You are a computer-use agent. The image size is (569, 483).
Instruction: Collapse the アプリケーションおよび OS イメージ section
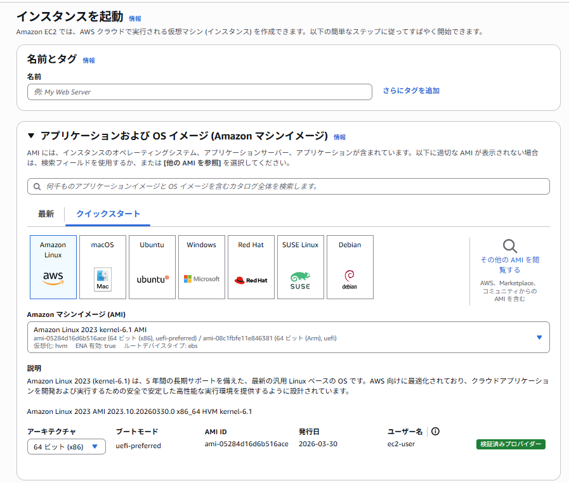pyautogui.click(x=31, y=136)
